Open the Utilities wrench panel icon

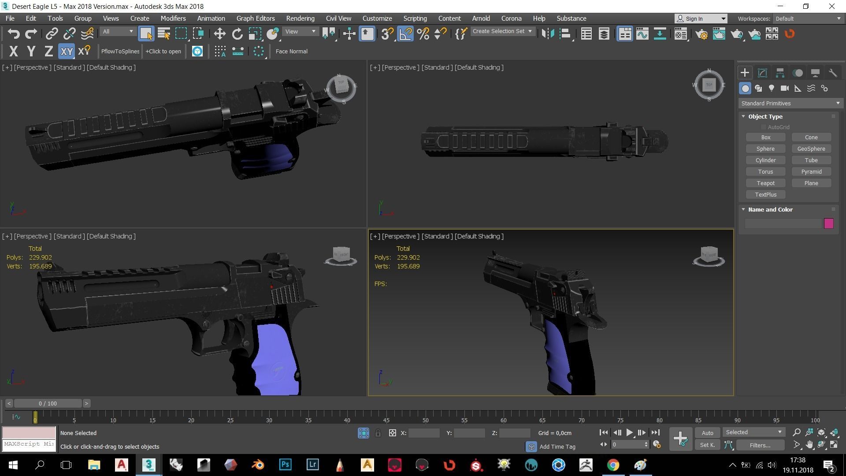833,73
